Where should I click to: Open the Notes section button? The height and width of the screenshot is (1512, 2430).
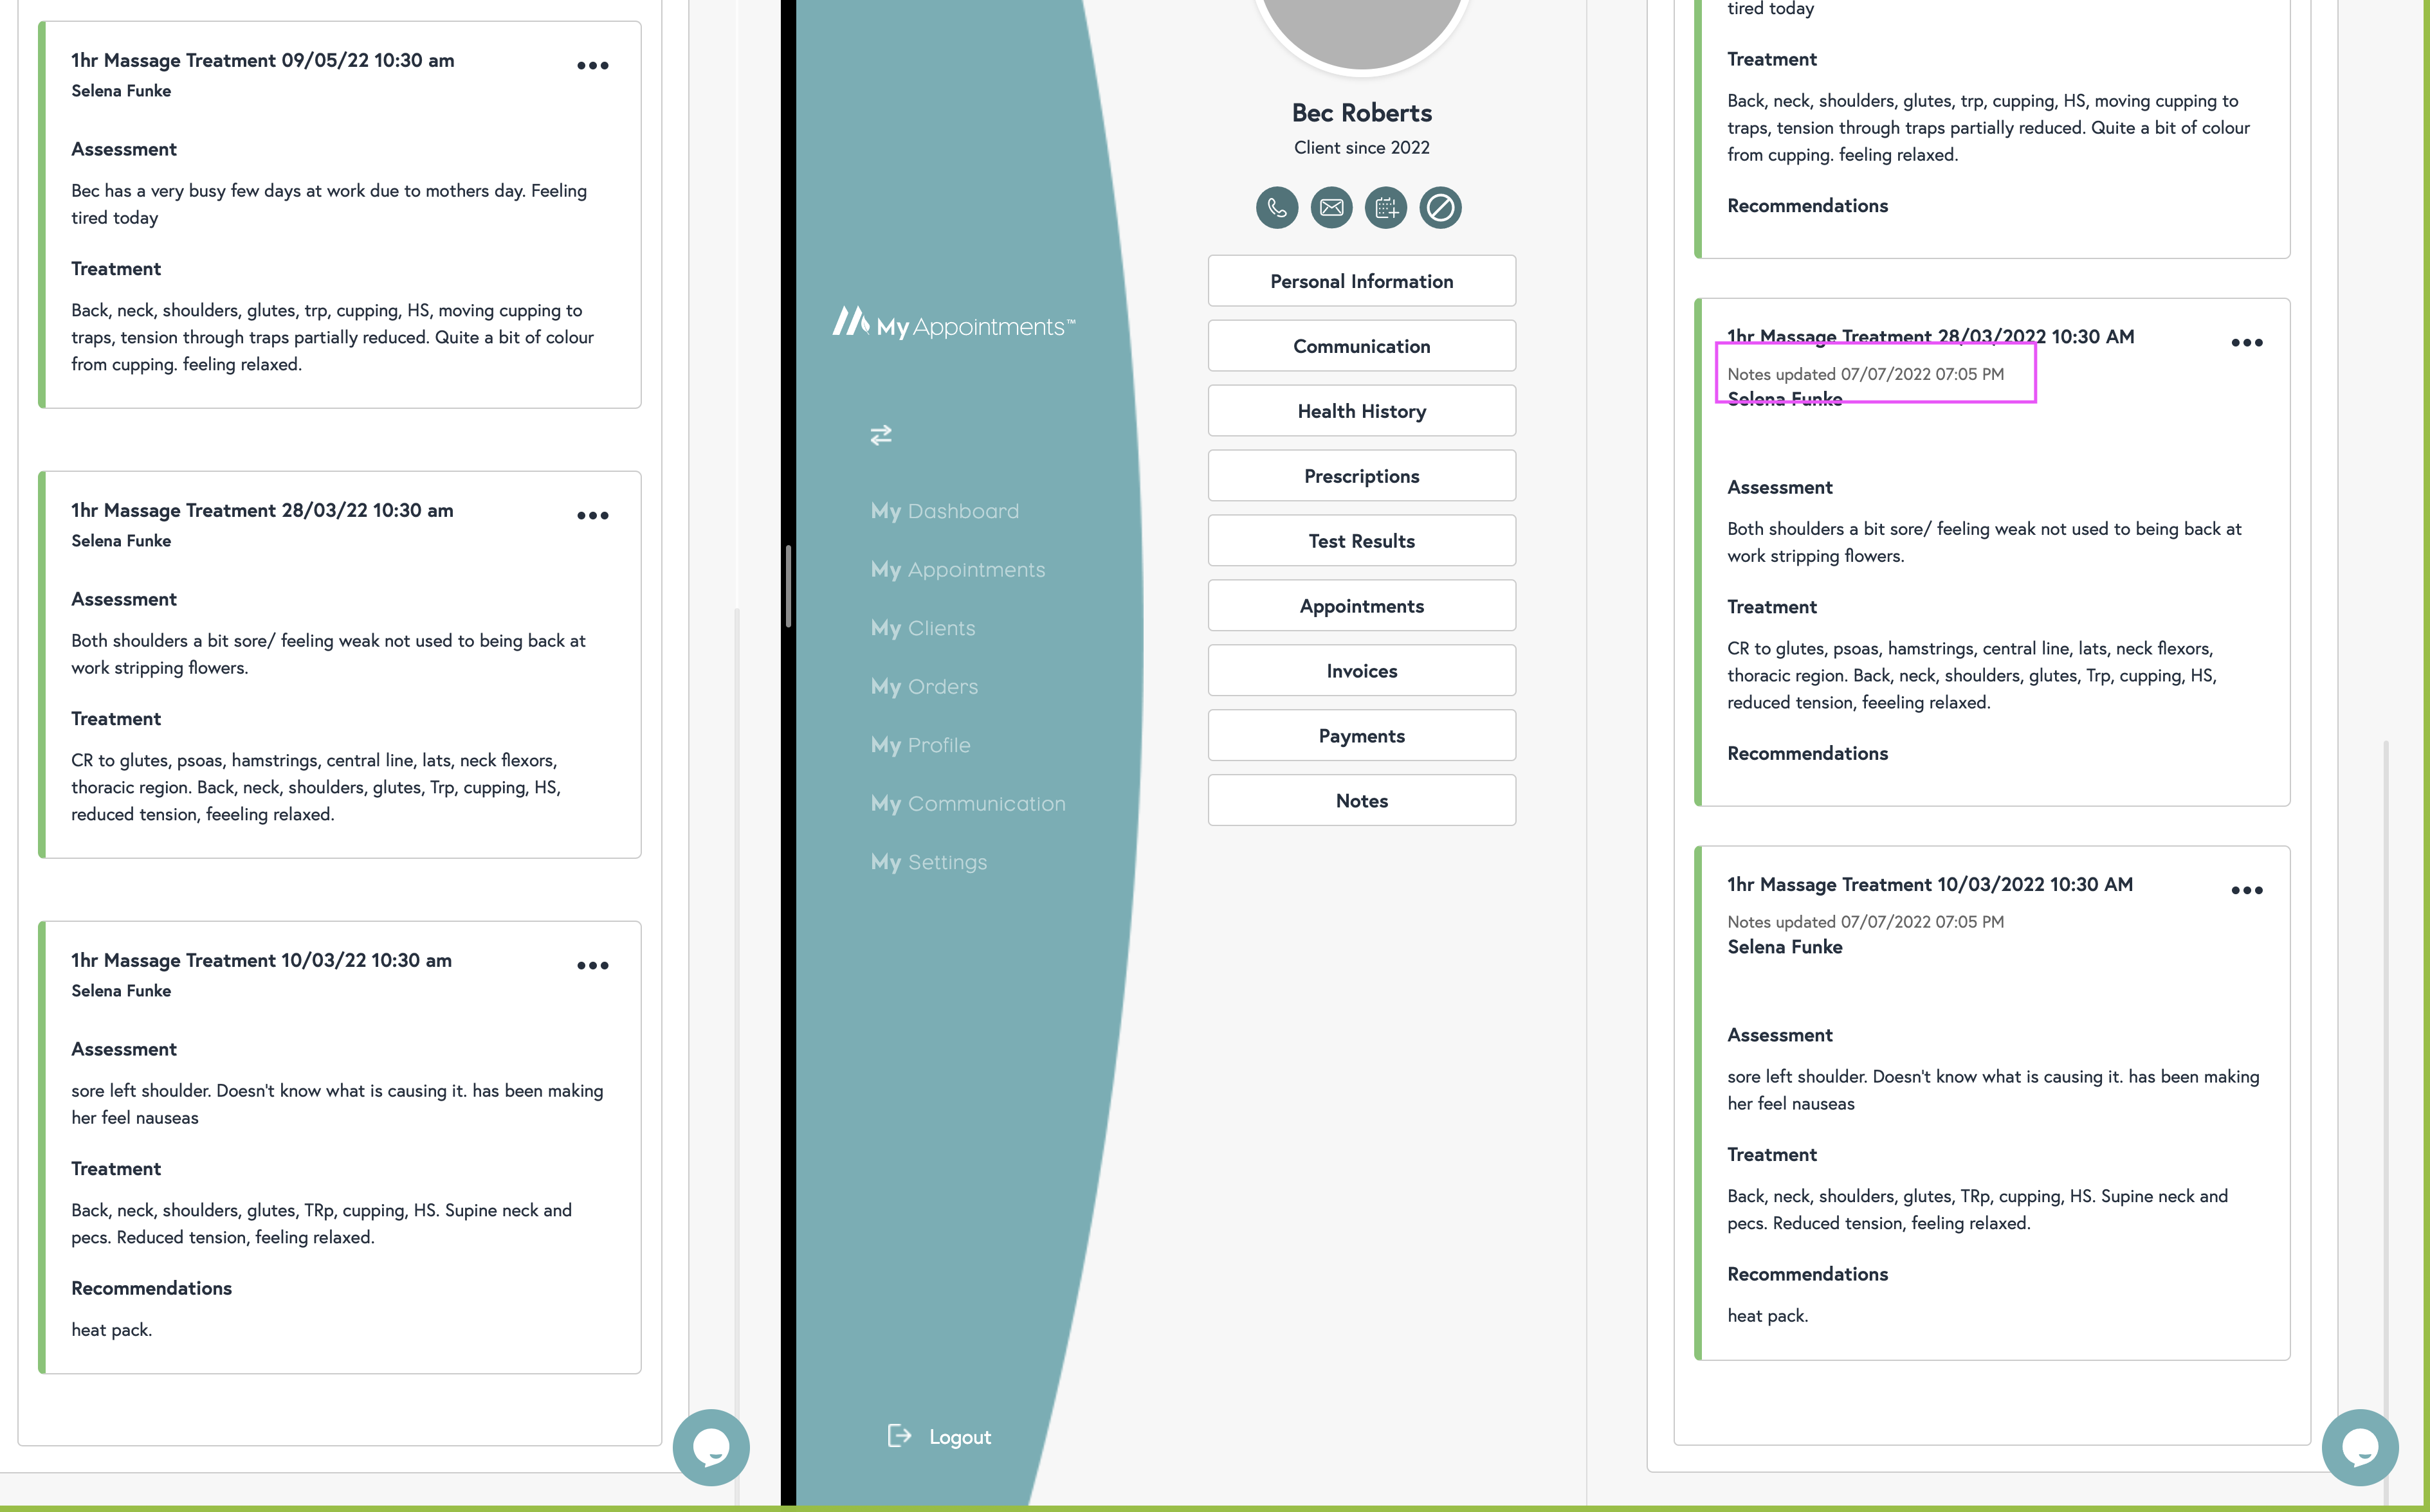point(1360,800)
